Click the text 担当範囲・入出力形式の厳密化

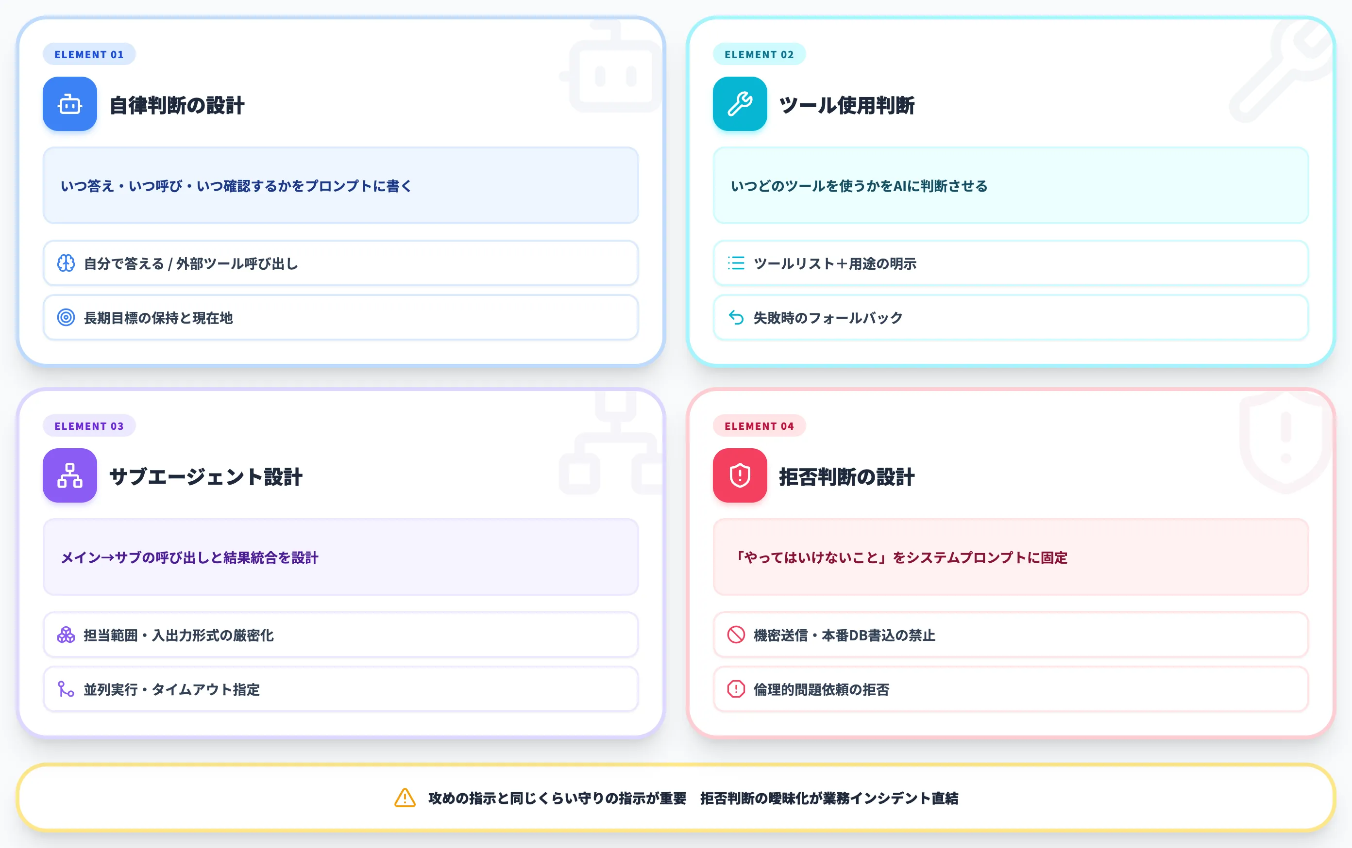(179, 636)
